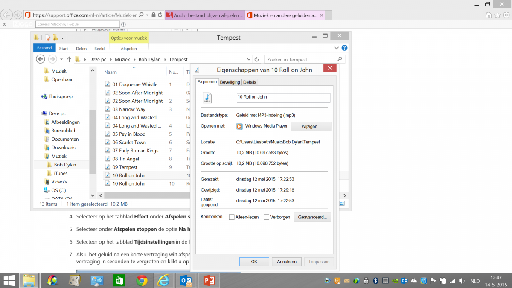Open the Bestand ribbon menu
The height and width of the screenshot is (288, 512).
[x=44, y=48]
